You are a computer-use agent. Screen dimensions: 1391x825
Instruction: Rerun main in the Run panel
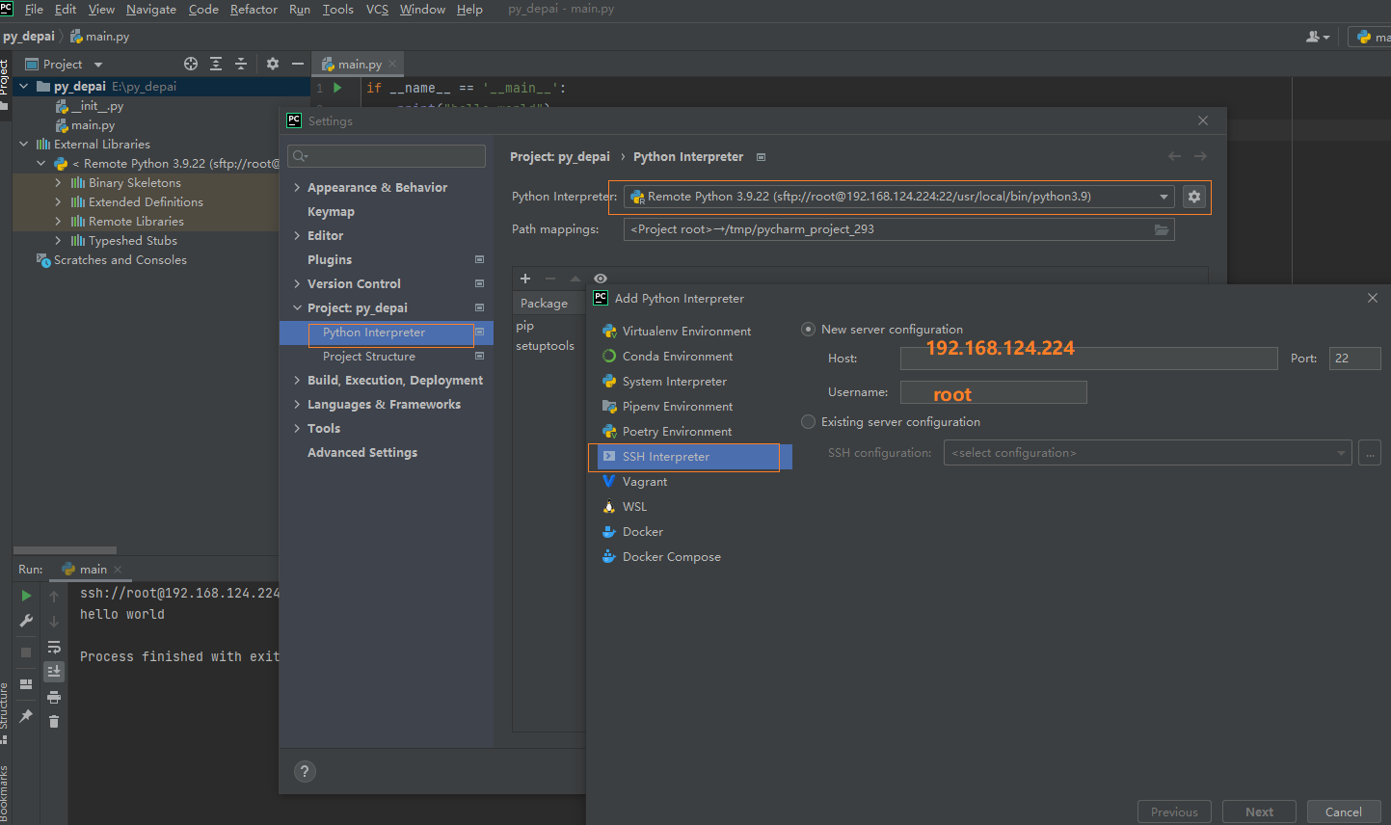point(26,596)
